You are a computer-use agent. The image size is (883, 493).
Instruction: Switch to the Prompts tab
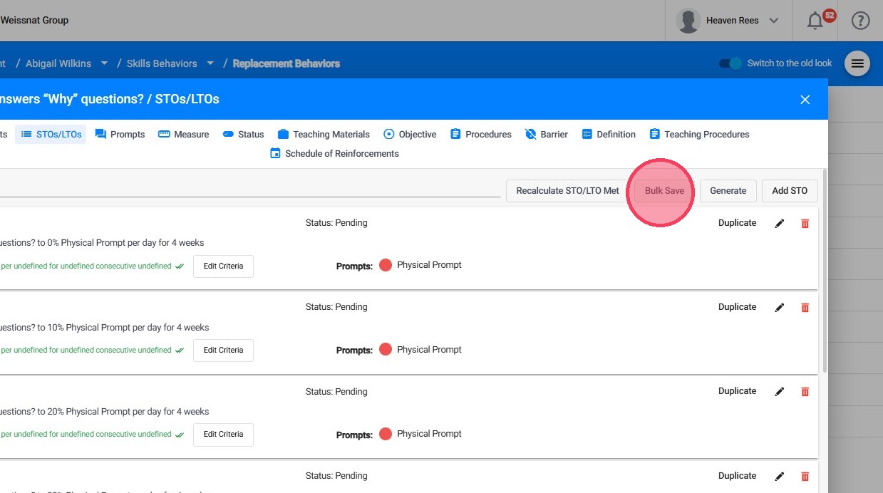(120, 134)
